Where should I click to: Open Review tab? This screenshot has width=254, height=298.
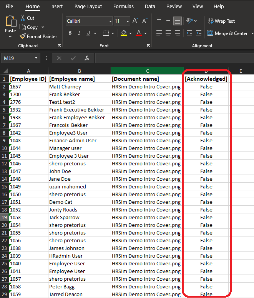(x=174, y=6)
